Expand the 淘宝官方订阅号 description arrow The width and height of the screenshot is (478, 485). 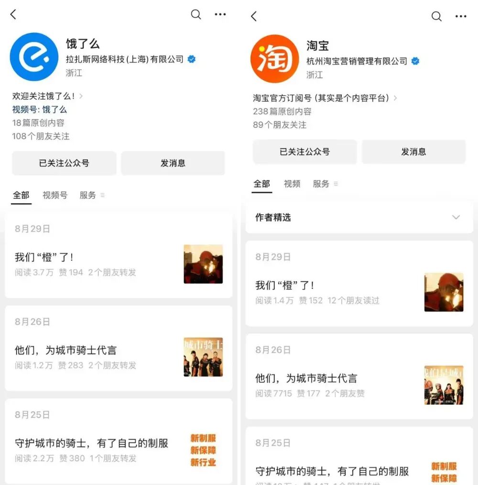coord(395,98)
